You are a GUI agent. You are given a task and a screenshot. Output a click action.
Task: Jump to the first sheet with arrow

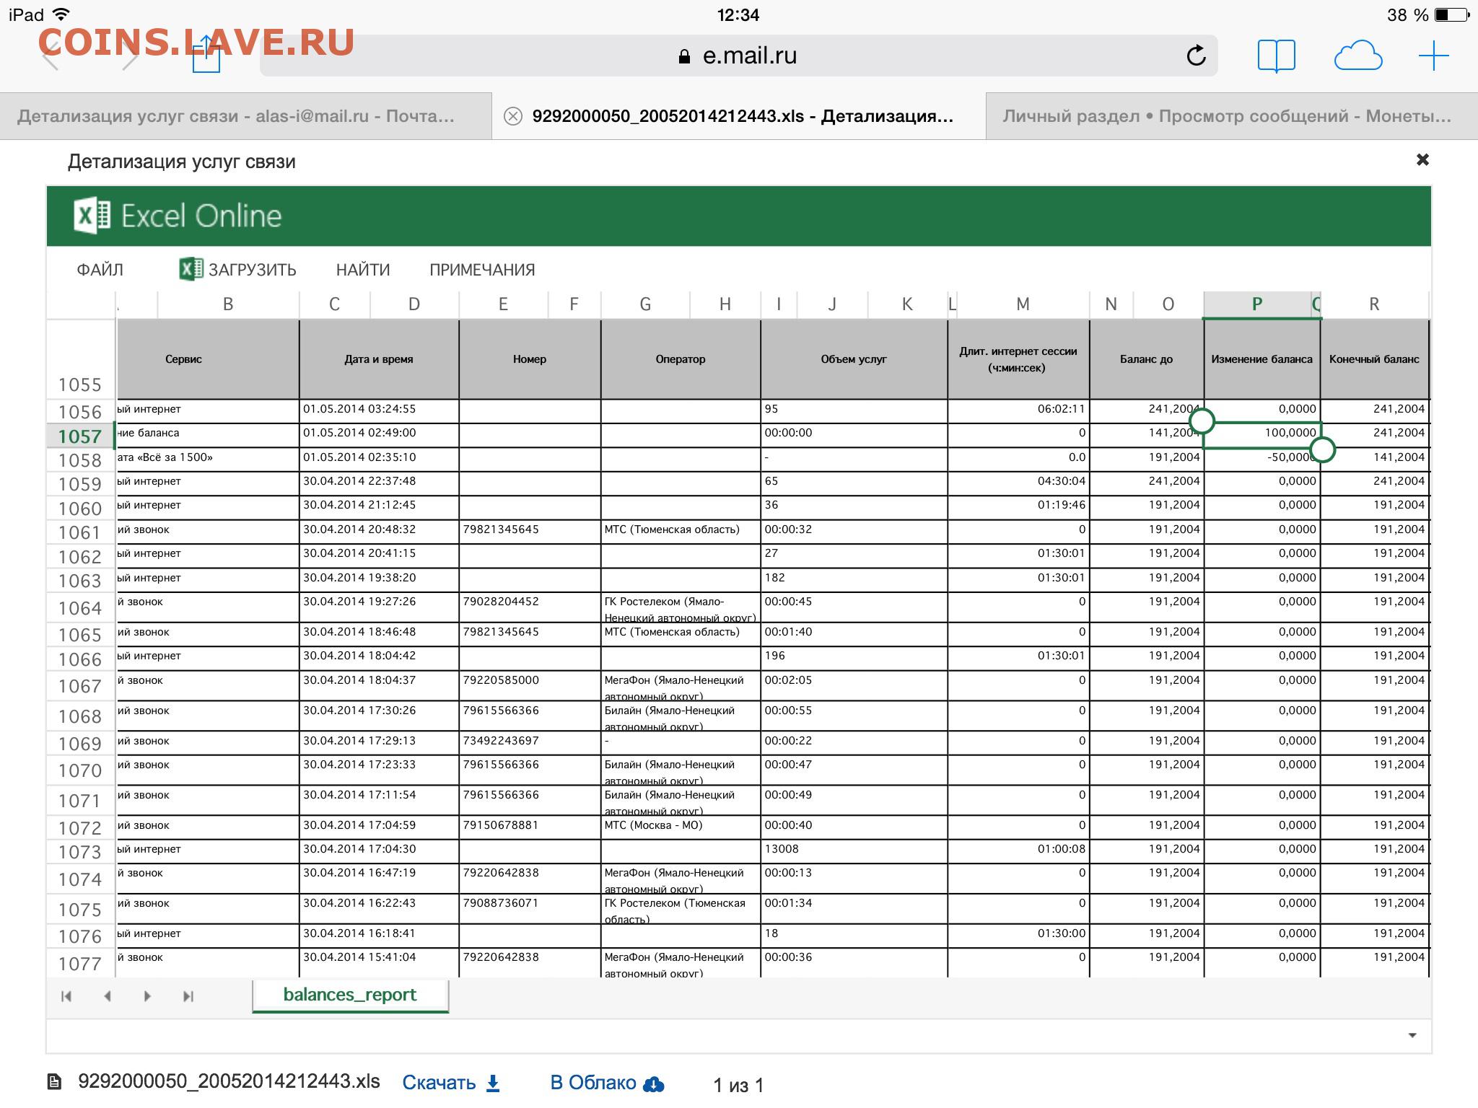tap(66, 996)
